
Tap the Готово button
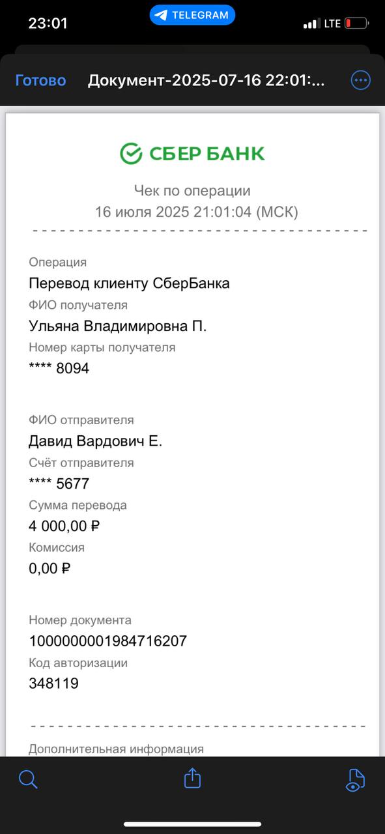coord(40,80)
